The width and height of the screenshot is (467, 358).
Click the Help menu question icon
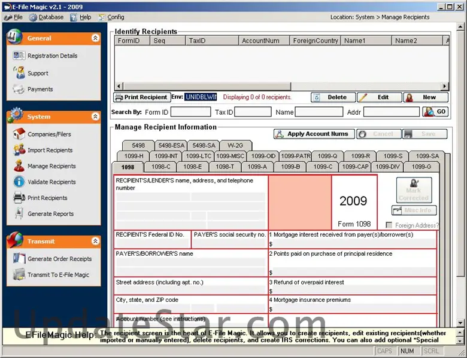pyautogui.click(x=74, y=17)
